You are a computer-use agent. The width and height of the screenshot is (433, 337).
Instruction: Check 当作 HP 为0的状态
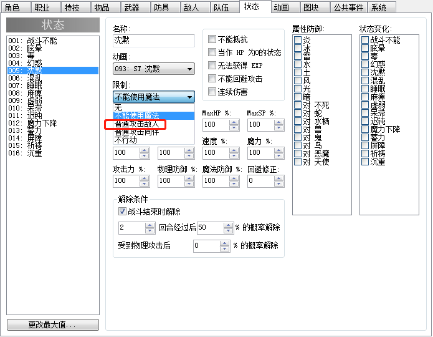212,52
